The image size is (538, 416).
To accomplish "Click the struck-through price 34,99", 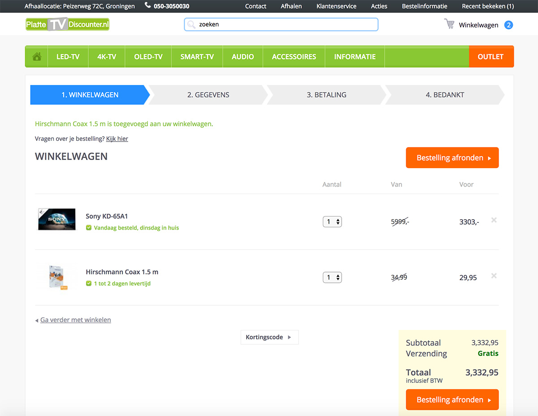I will point(399,277).
